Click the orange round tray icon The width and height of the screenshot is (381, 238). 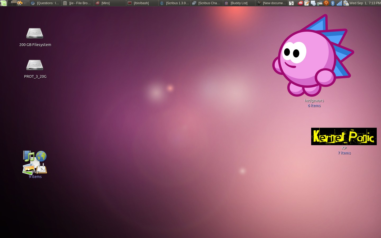[326, 3]
